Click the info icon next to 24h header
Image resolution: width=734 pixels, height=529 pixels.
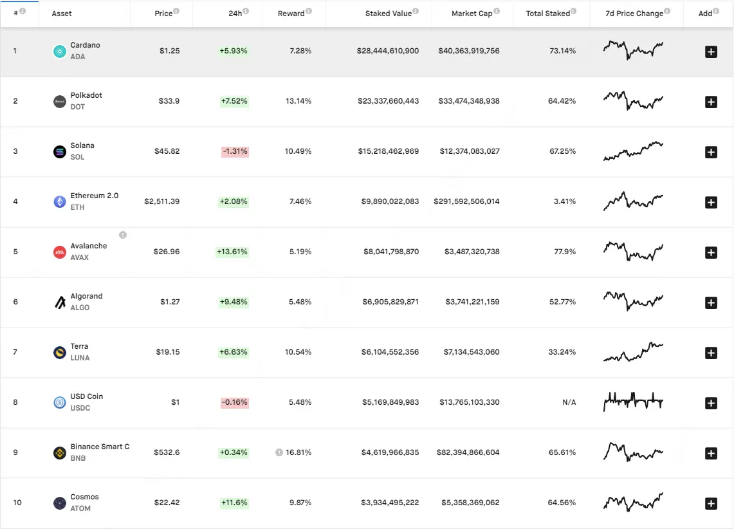point(246,11)
